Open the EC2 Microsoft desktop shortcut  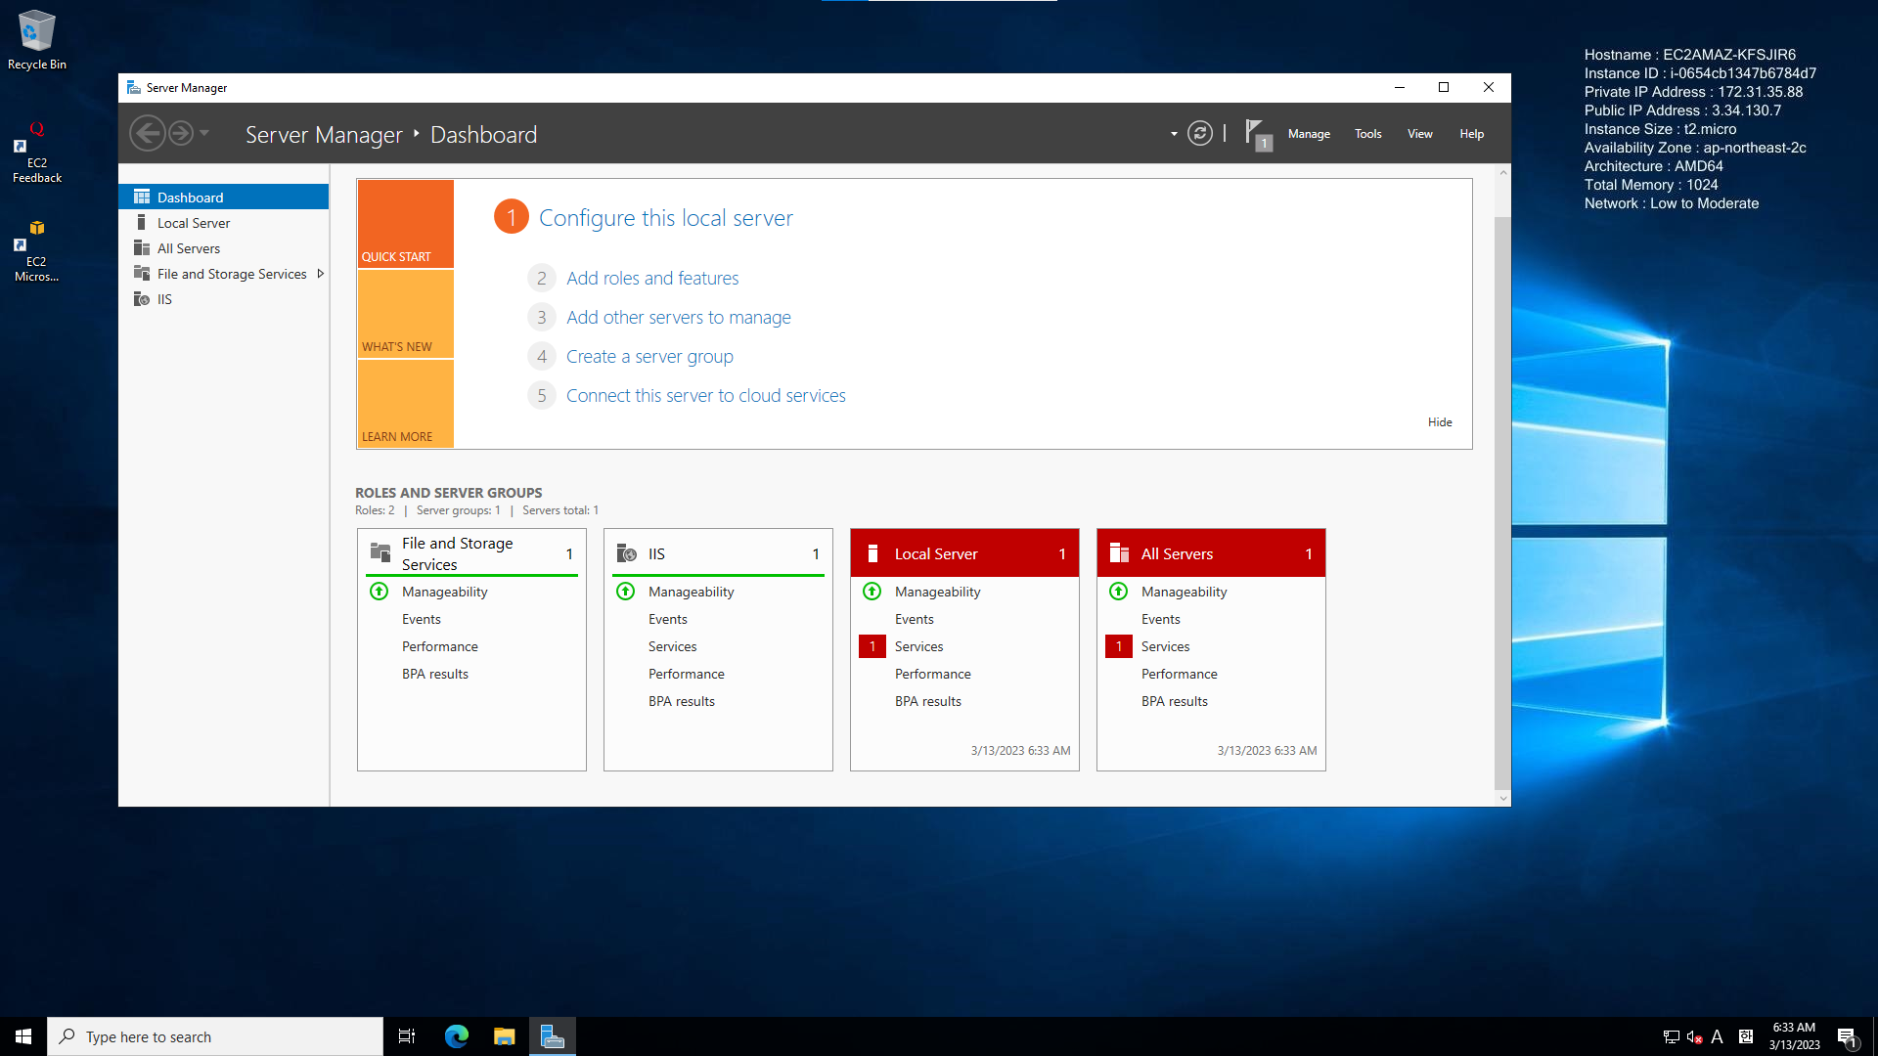[37, 252]
